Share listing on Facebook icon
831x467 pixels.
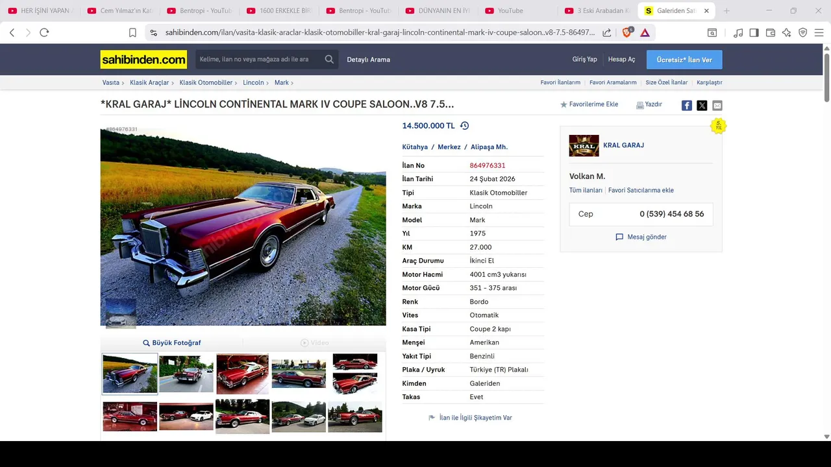pyautogui.click(x=686, y=106)
